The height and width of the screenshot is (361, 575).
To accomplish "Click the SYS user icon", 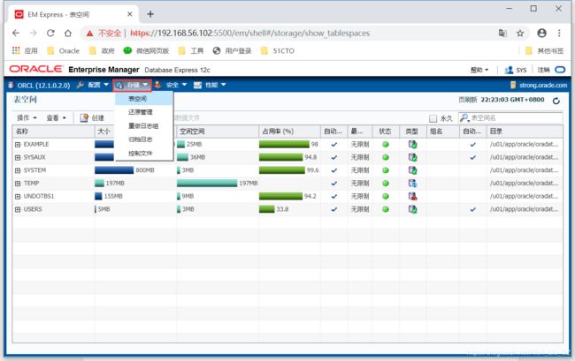I will [509, 70].
